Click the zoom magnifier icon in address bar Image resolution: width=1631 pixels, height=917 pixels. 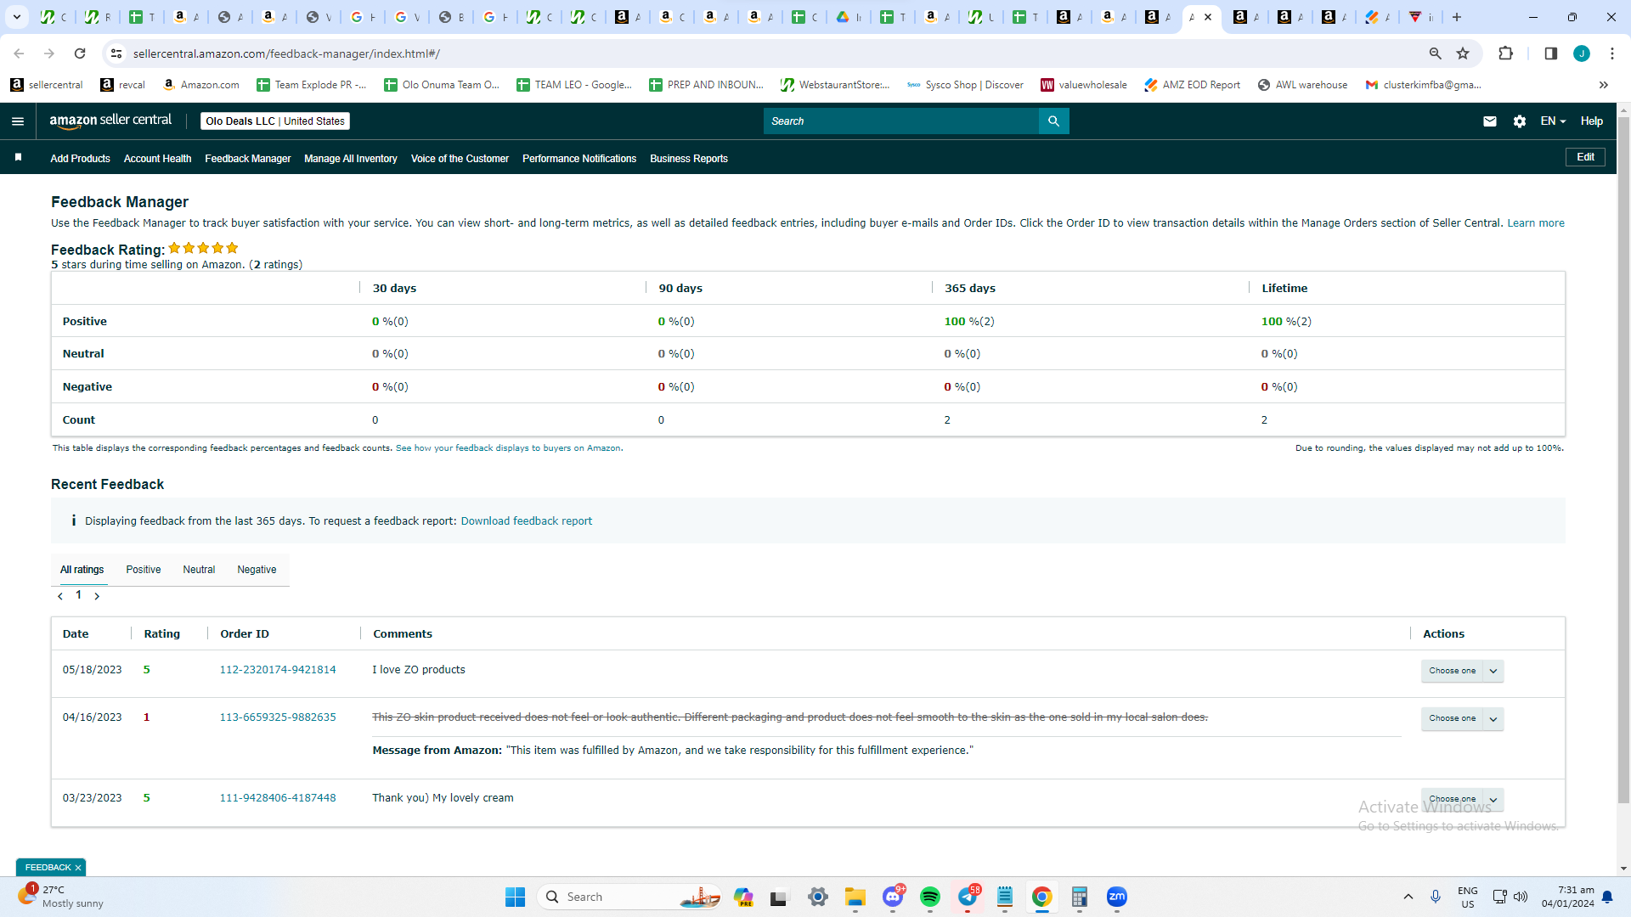point(1436,53)
